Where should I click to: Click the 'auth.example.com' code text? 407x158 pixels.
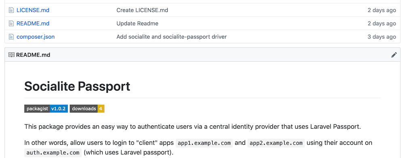click(53, 153)
